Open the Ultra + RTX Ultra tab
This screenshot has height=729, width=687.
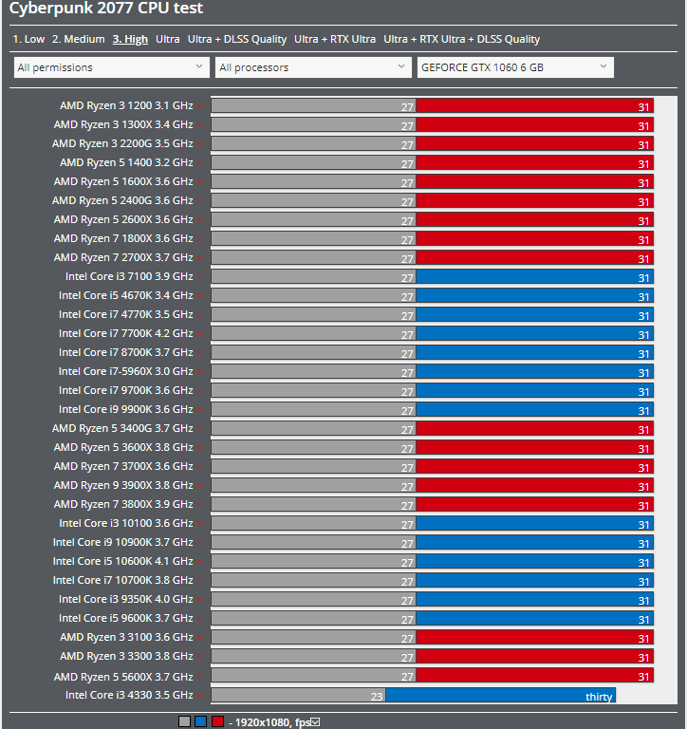pyautogui.click(x=335, y=39)
